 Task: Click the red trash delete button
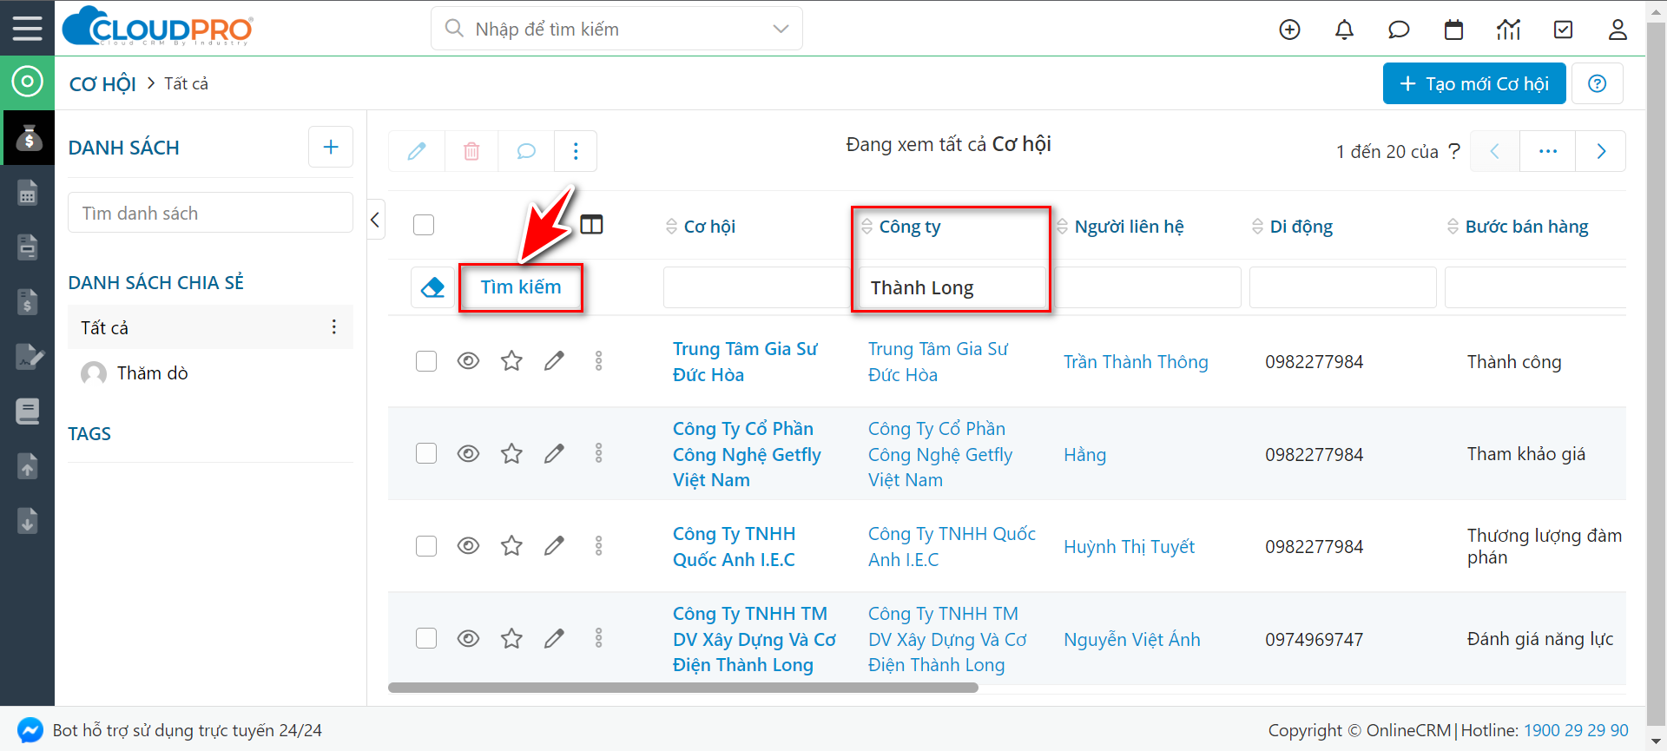click(x=471, y=151)
